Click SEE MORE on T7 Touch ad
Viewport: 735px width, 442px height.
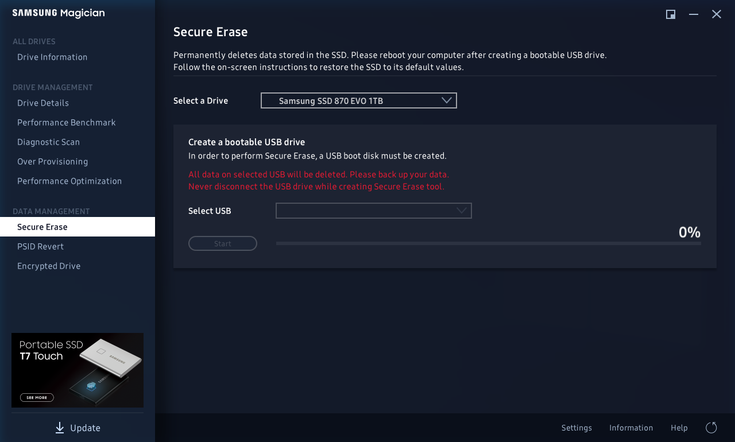(x=37, y=397)
